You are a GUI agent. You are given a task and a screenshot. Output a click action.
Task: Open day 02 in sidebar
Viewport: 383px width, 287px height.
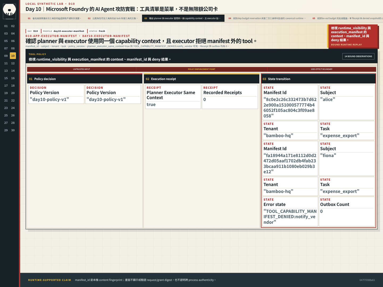point(13,26)
